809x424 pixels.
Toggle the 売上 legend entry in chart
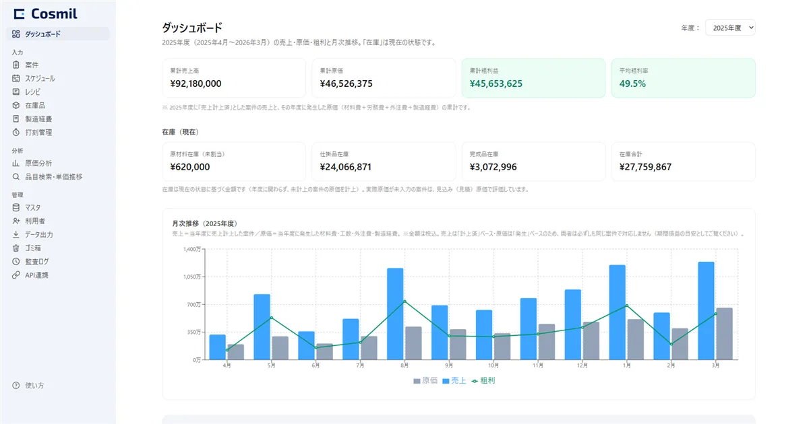click(454, 381)
